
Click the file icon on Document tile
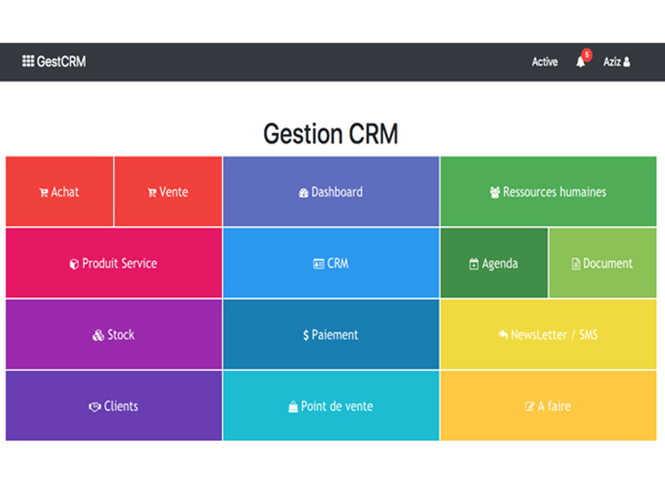point(576,264)
